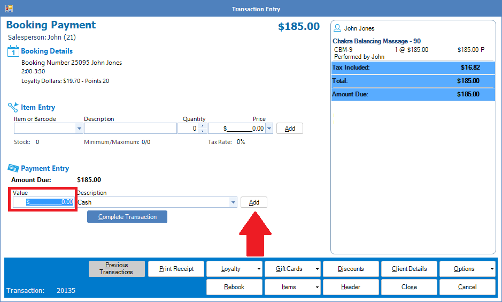Click the application icon in title bar

tap(9, 9)
